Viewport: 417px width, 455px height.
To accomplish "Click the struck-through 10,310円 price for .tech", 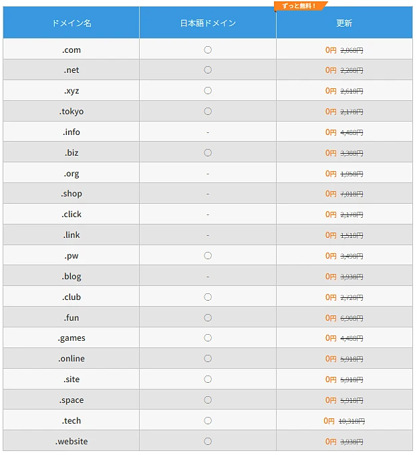I will click(x=352, y=421).
